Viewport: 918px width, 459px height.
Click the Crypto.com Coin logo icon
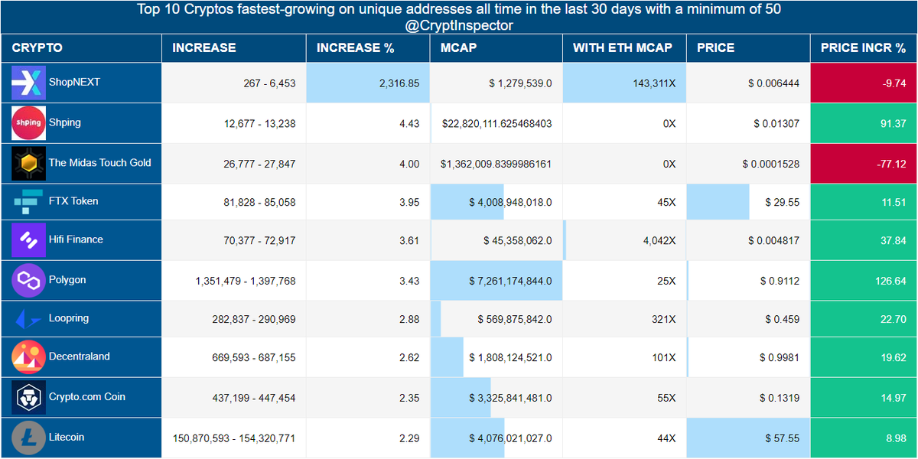click(x=29, y=397)
